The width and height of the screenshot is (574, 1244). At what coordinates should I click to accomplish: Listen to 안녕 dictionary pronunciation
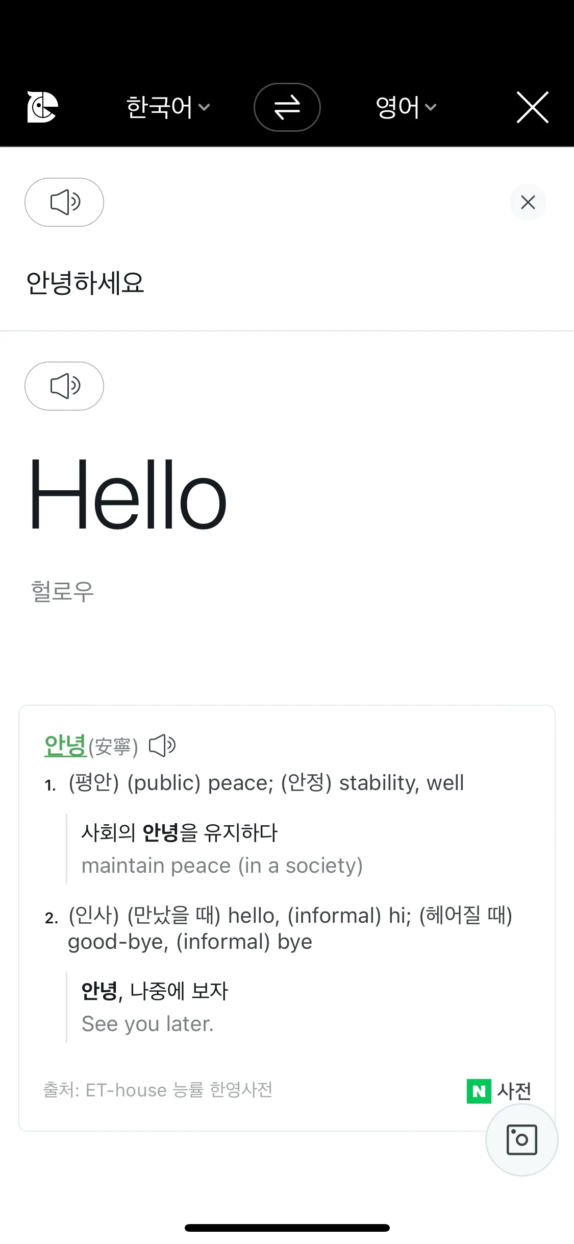[162, 746]
